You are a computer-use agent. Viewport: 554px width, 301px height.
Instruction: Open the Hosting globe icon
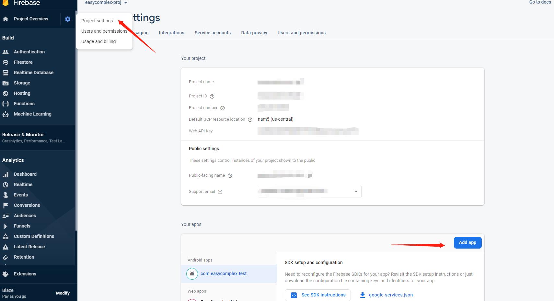coord(6,93)
